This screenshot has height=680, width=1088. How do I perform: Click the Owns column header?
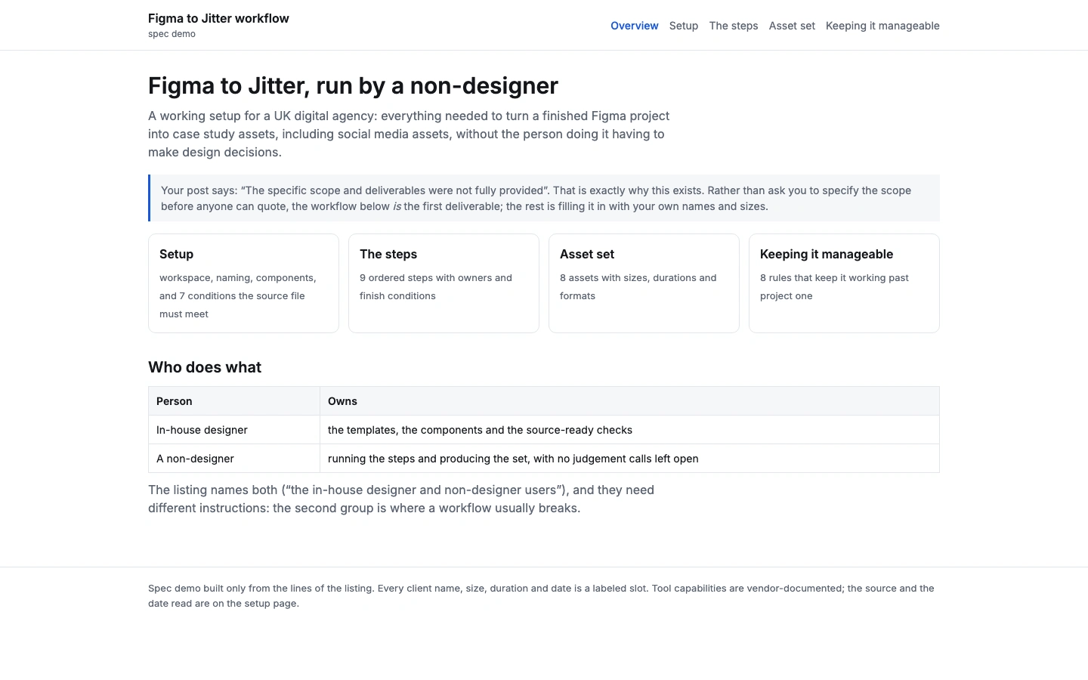pos(629,401)
